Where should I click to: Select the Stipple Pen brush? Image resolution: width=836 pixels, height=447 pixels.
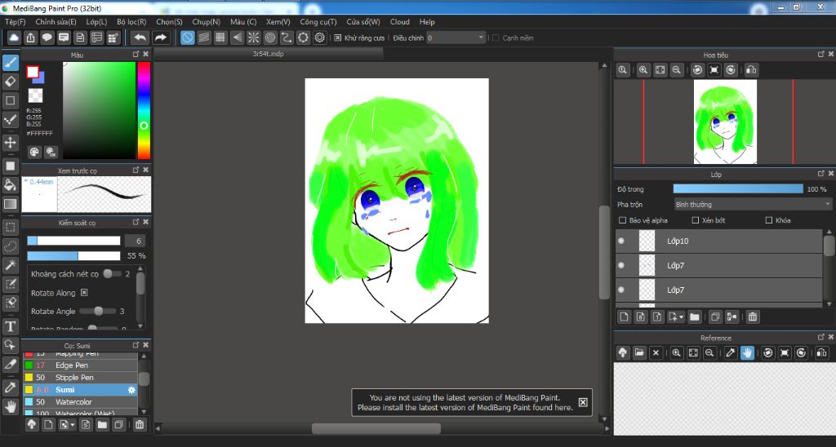(x=80, y=377)
